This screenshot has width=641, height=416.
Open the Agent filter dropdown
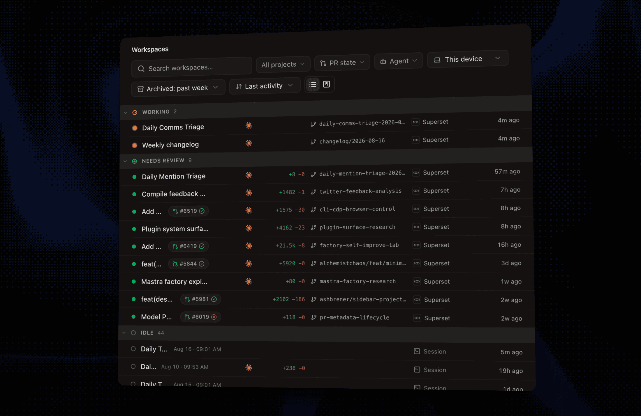click(398, 61)
